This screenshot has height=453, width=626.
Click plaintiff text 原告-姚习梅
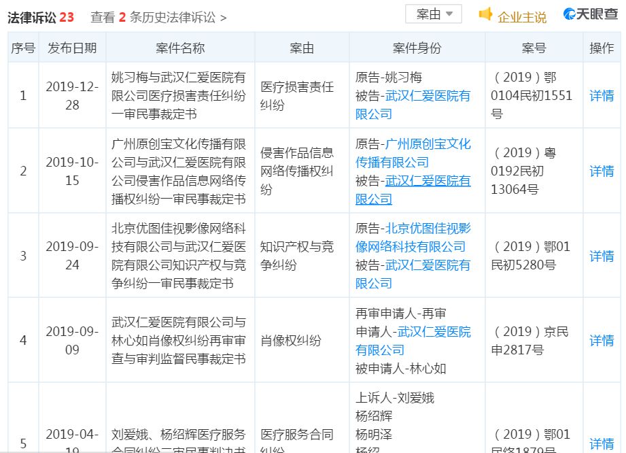click(x=389, y=77)
